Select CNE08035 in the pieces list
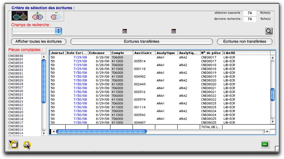 tap(16, 59)
